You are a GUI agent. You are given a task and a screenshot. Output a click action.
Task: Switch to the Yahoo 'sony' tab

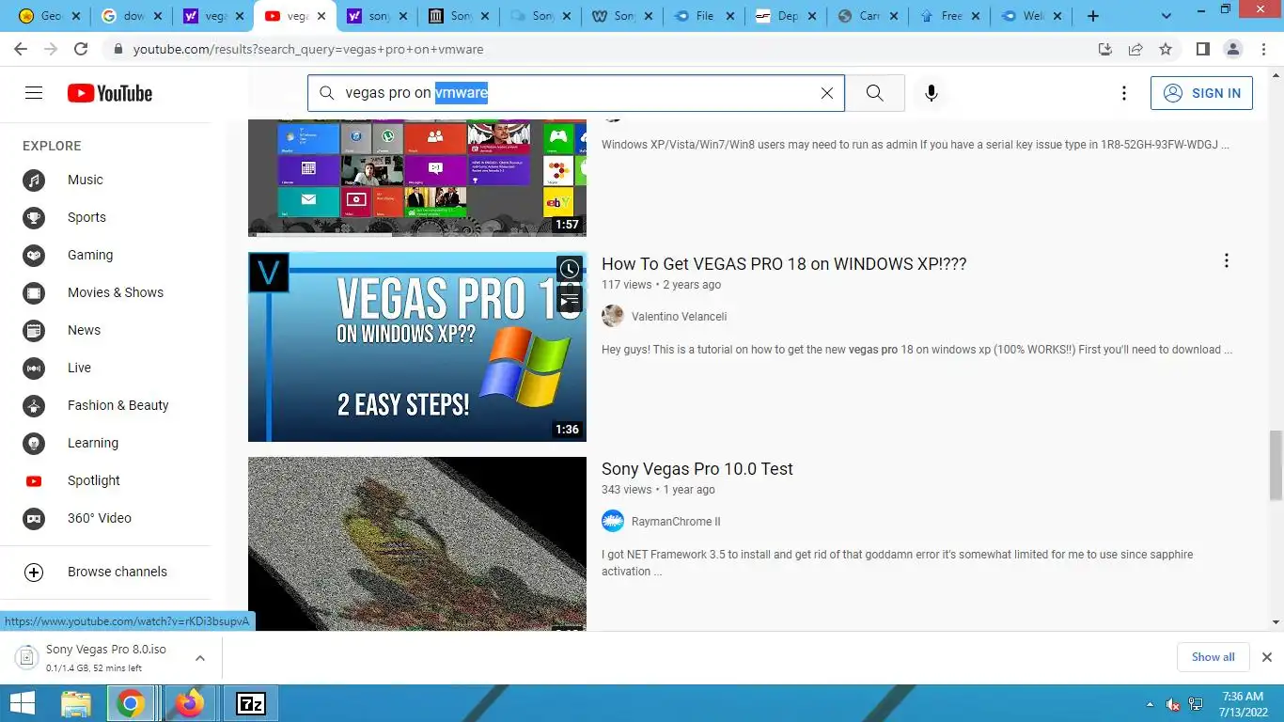coord(378,16)
